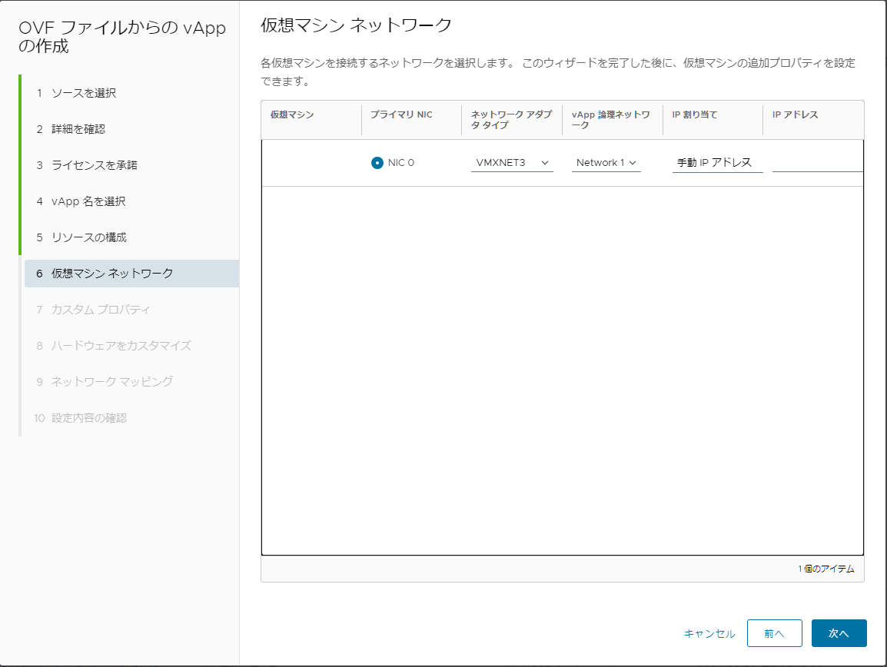Image resolution: width=887 pixels, height=667 pixels.
Task: Click the 前へ button
Action: [775, 633]
